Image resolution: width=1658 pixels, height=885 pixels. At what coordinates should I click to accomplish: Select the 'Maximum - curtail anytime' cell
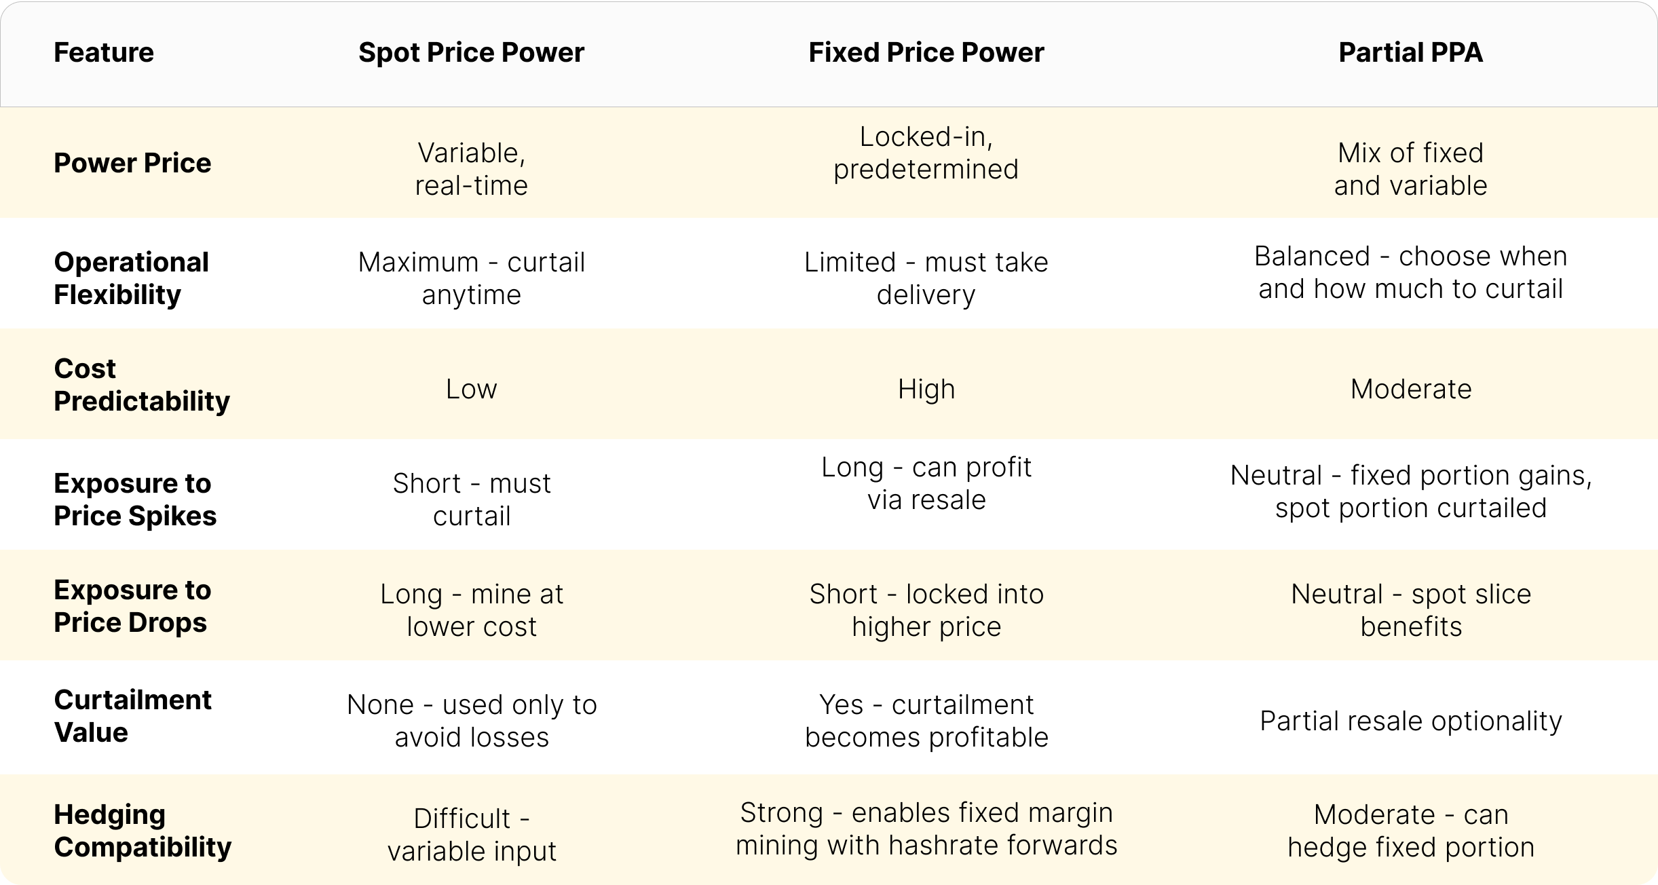472,278
